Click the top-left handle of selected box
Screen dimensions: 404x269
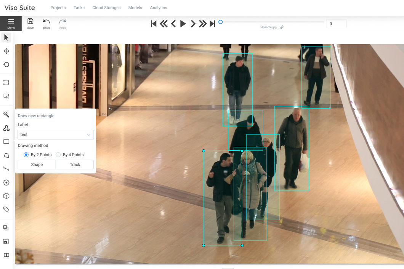[x=204, y=151]
